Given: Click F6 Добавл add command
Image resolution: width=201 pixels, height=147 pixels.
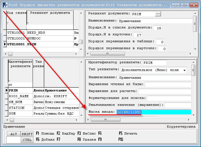Looking at the screenshot, I should 45,140.
